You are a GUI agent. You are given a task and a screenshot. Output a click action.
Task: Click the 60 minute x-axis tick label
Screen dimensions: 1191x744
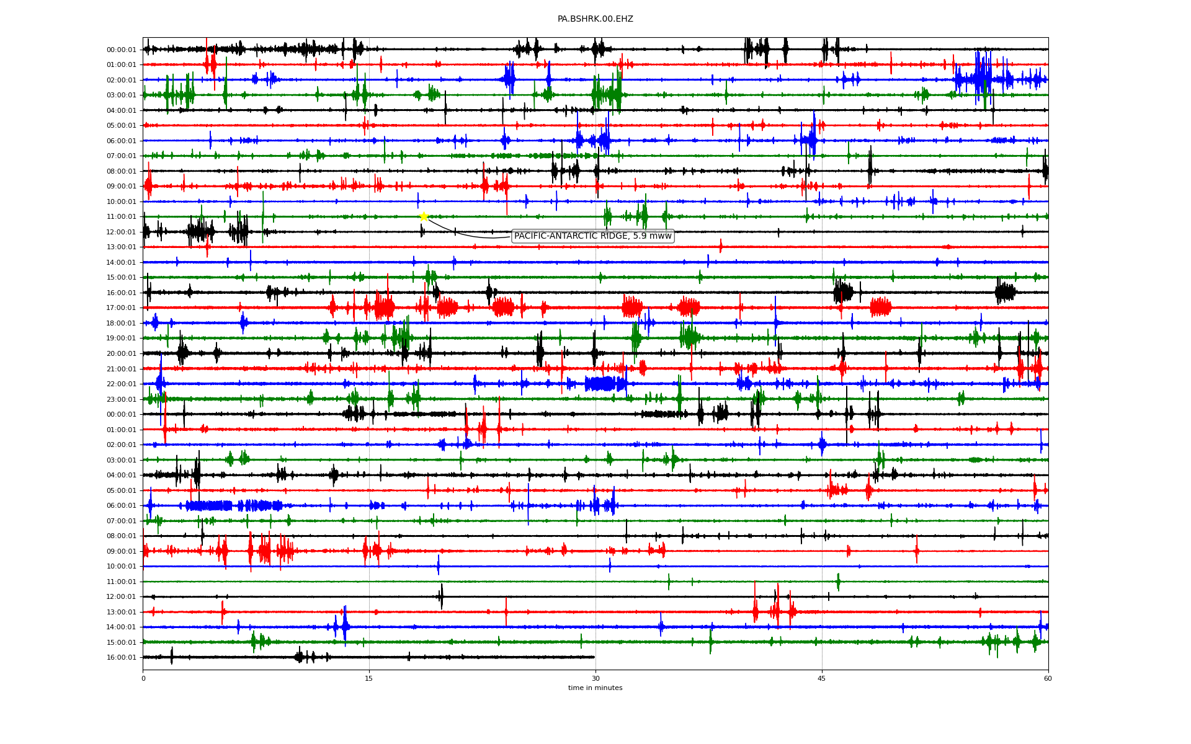(1048, 678)
